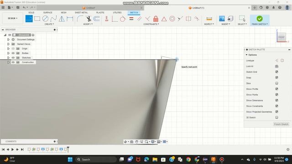
Task: Switch to the MESH tab
Action: [63, 12]
